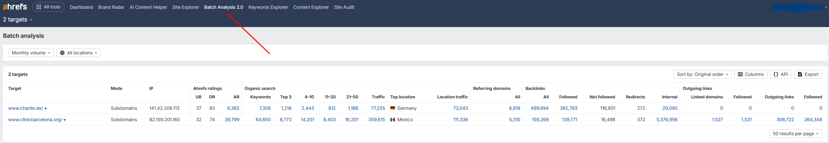Expand the Monthly volume dropdown

[31, 53]
